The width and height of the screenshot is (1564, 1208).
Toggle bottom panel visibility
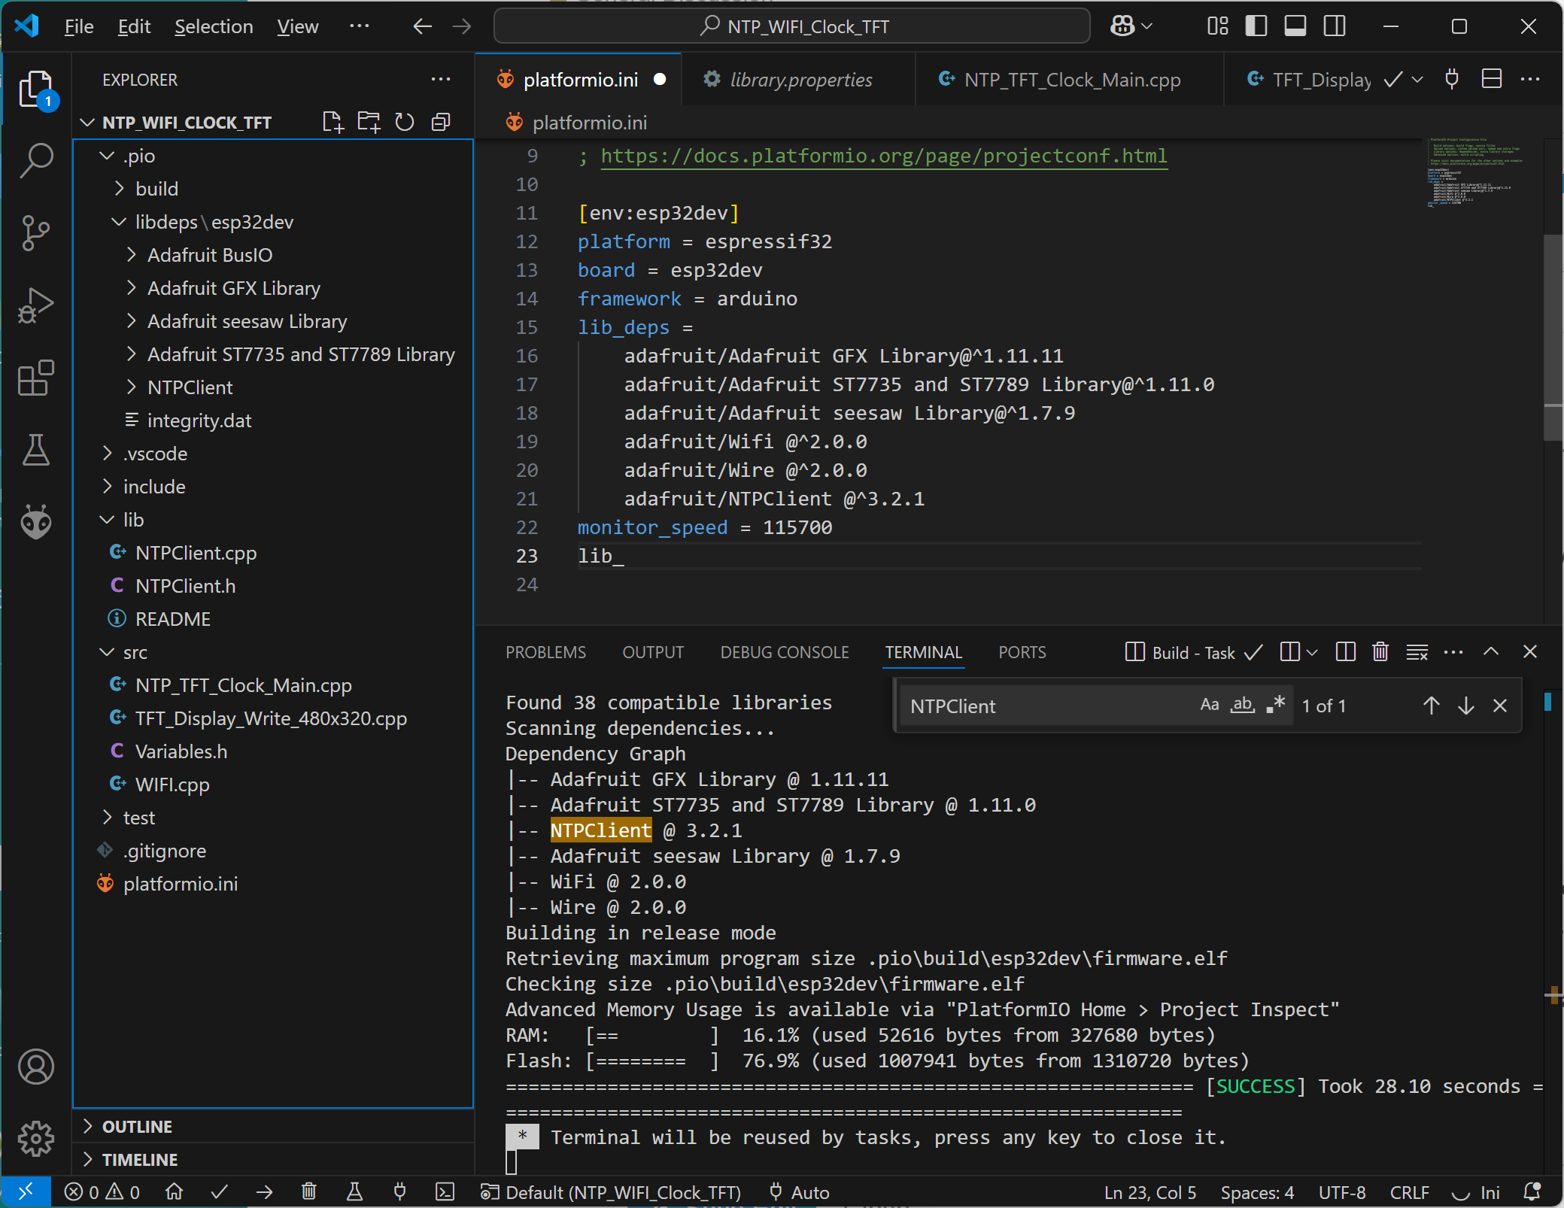[x=1295, y=26]
